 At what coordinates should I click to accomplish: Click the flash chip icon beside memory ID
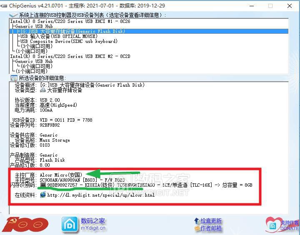tap(43, 185)
